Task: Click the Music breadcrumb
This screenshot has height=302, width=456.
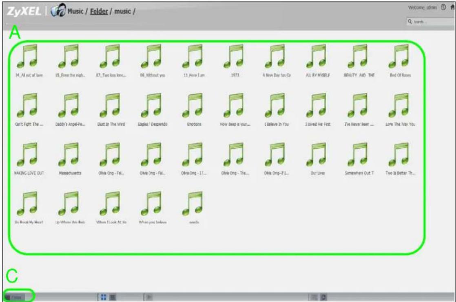Action: (75, 11)
